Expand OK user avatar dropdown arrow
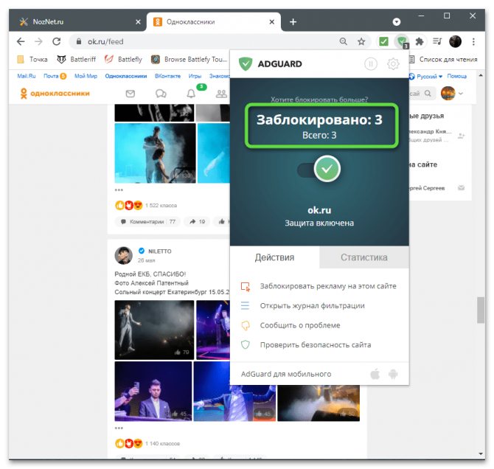 461,94
